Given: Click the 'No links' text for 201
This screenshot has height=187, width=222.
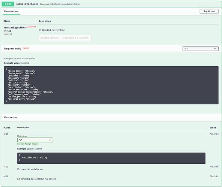Looking at the screenshot, I should [x=214, y=134].
